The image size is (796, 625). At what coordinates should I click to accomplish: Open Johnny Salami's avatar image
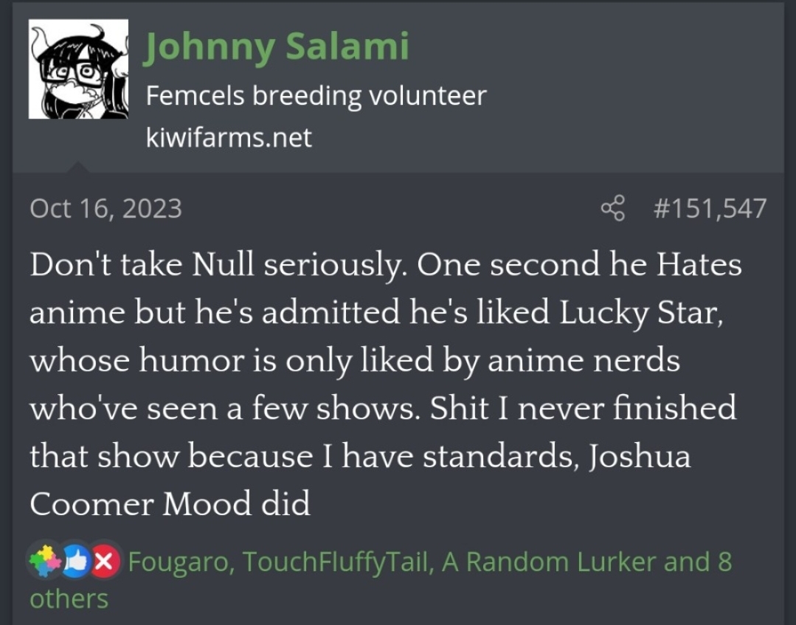[77, 69]
